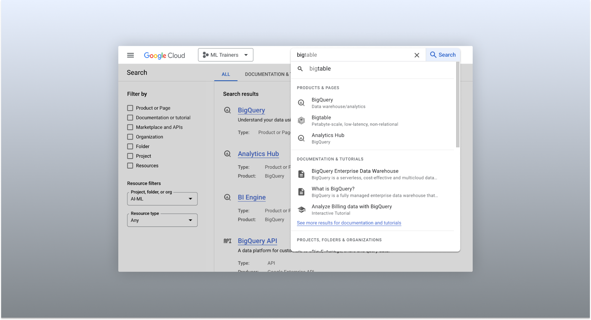Click the API icon beside BigQuery API
This screenshot has height=320, width=591.
click(227, 241)
